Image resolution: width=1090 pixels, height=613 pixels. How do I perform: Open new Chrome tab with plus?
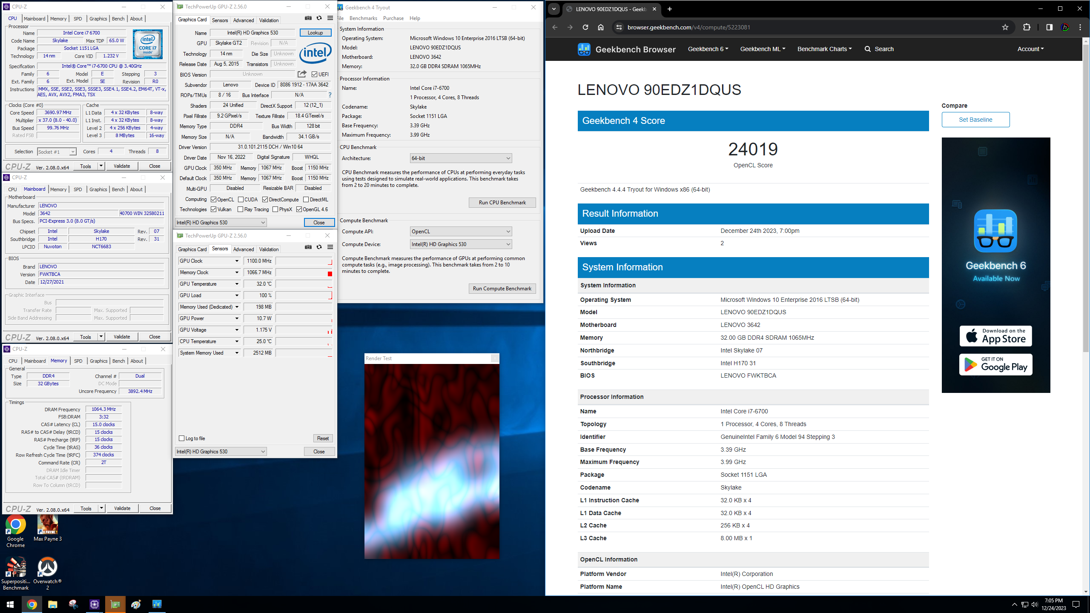[x=670, y=9]
